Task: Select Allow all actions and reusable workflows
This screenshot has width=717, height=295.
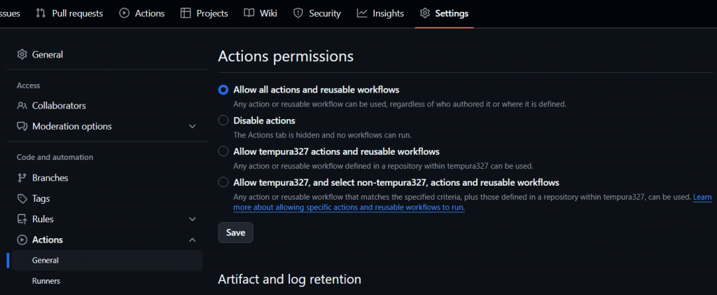Action: (x=223, y=90)
